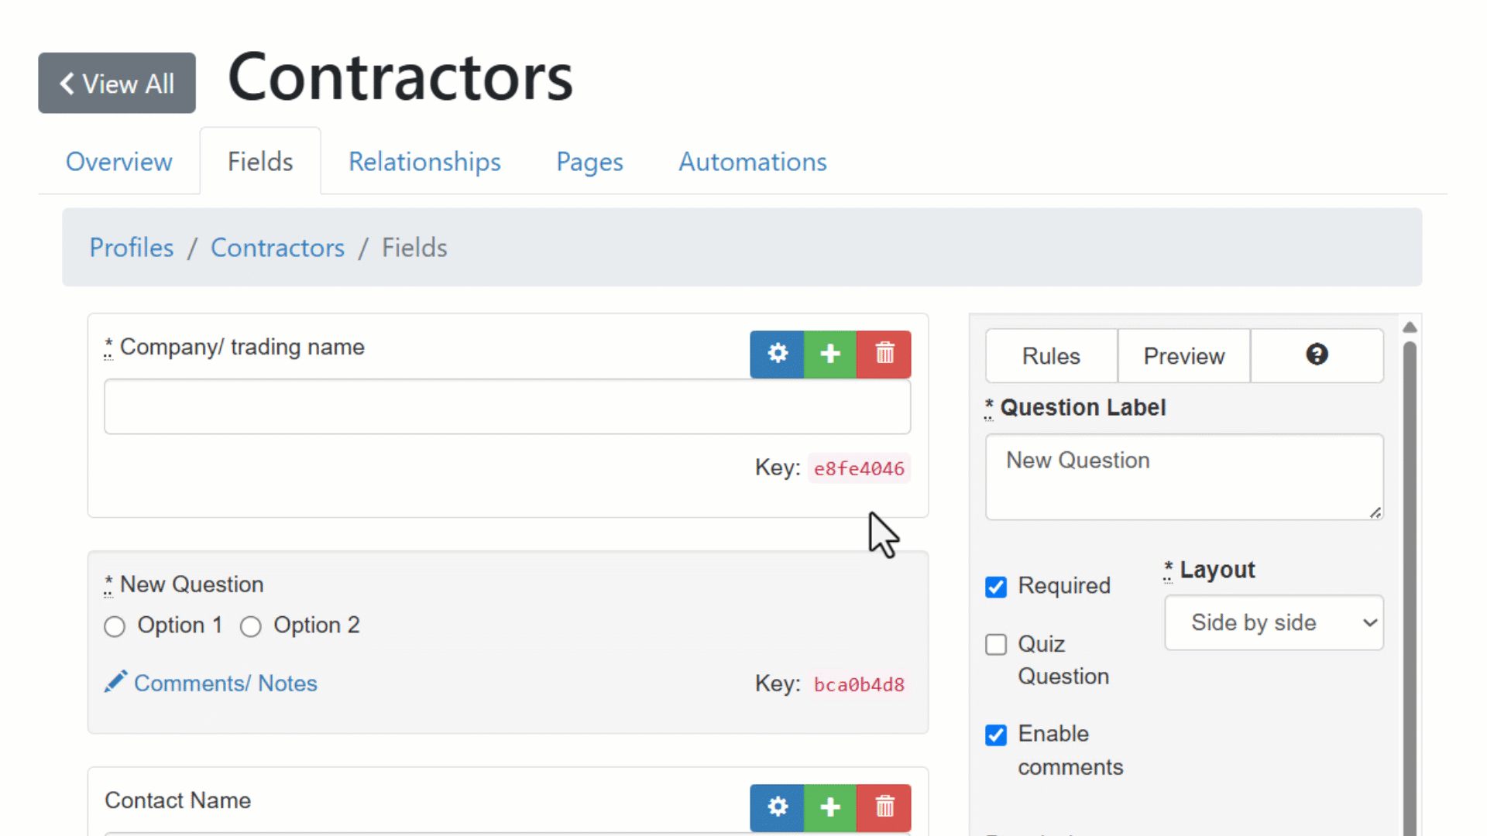Open settings gear for Contact Name field

(777, 807)
